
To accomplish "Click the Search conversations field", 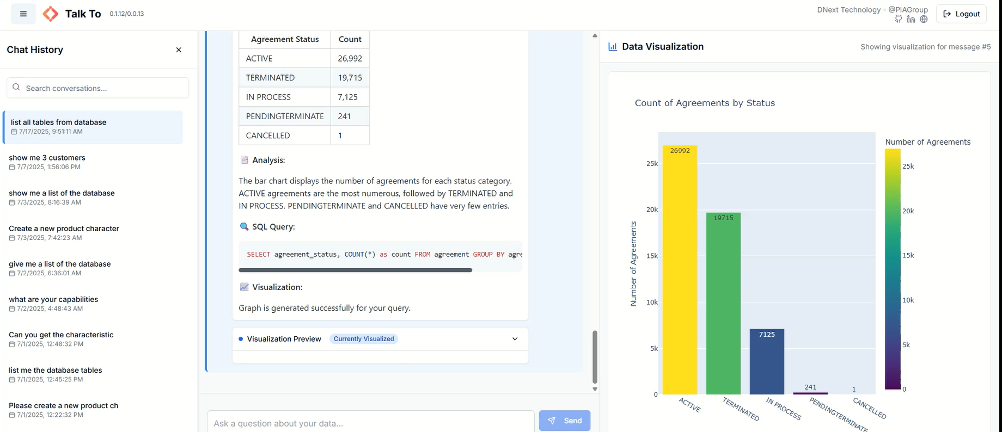I will [98, 88].
